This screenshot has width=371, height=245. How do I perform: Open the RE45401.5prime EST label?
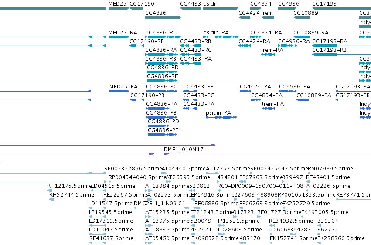(x=328, y=177)
